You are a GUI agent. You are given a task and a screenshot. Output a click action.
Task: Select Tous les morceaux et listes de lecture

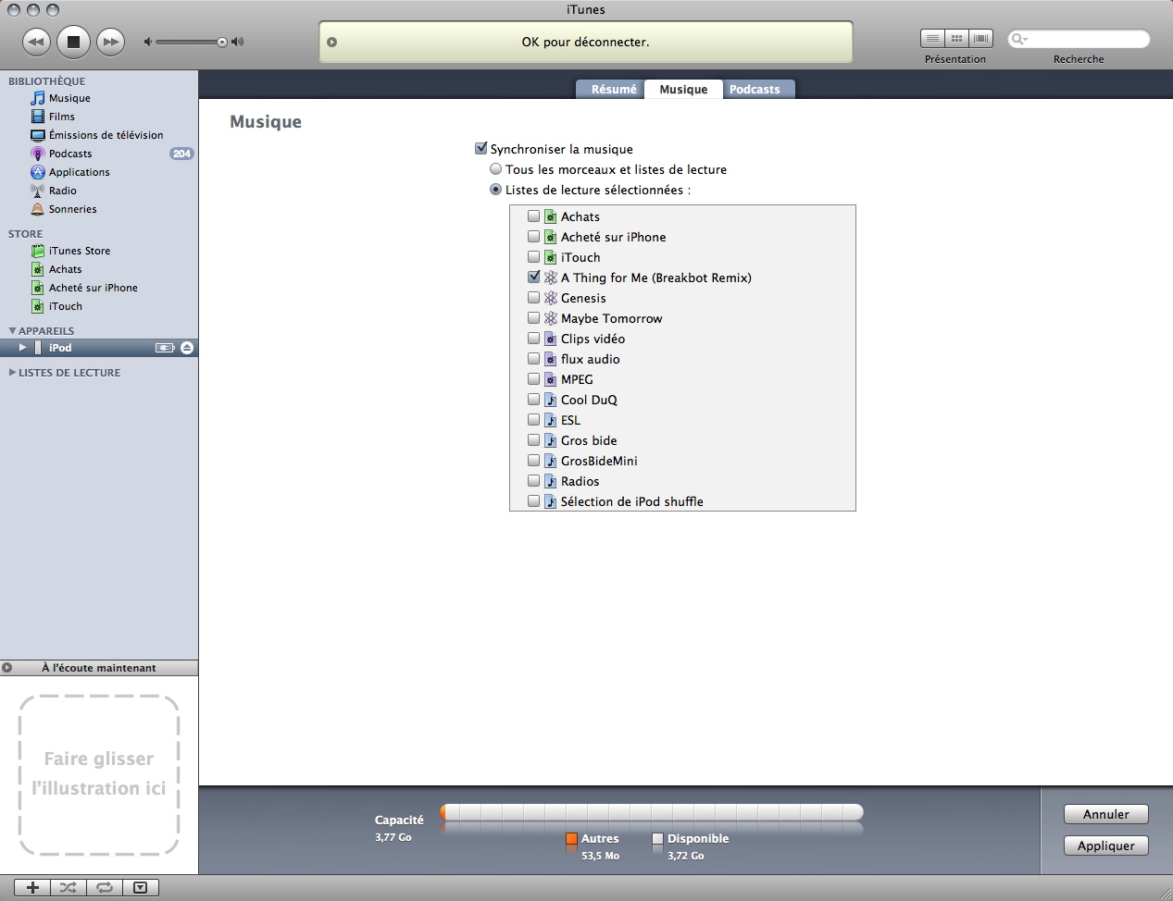496,169
